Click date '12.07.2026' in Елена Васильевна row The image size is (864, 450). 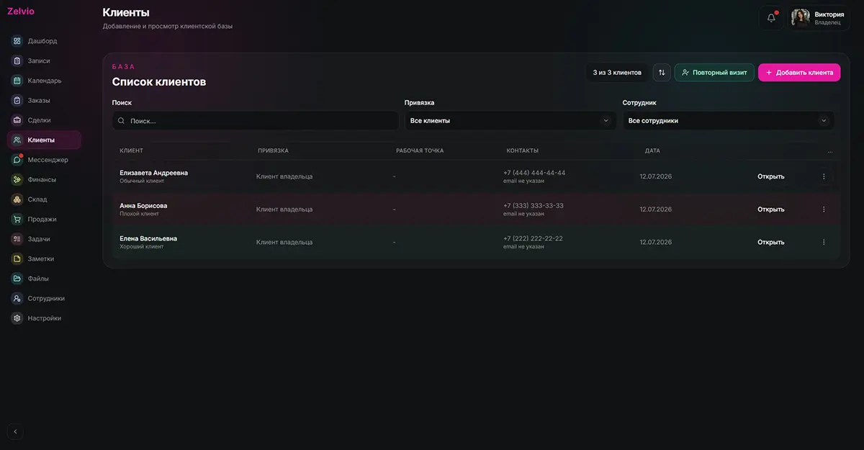click(x=656, y=242)
